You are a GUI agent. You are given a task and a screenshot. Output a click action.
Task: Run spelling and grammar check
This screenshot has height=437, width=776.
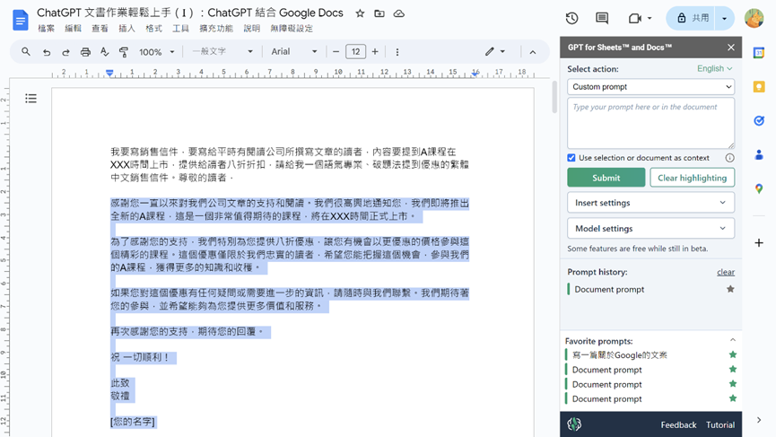click(x=104, y=52)
